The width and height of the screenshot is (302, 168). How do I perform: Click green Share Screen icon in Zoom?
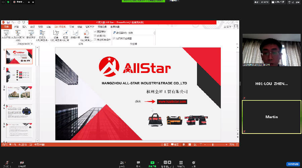(152, 163)
